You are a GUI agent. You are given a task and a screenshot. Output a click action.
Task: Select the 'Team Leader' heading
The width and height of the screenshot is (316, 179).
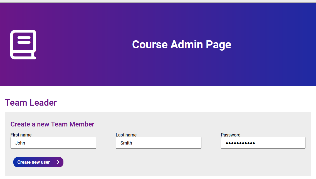(x=31, y=103)
